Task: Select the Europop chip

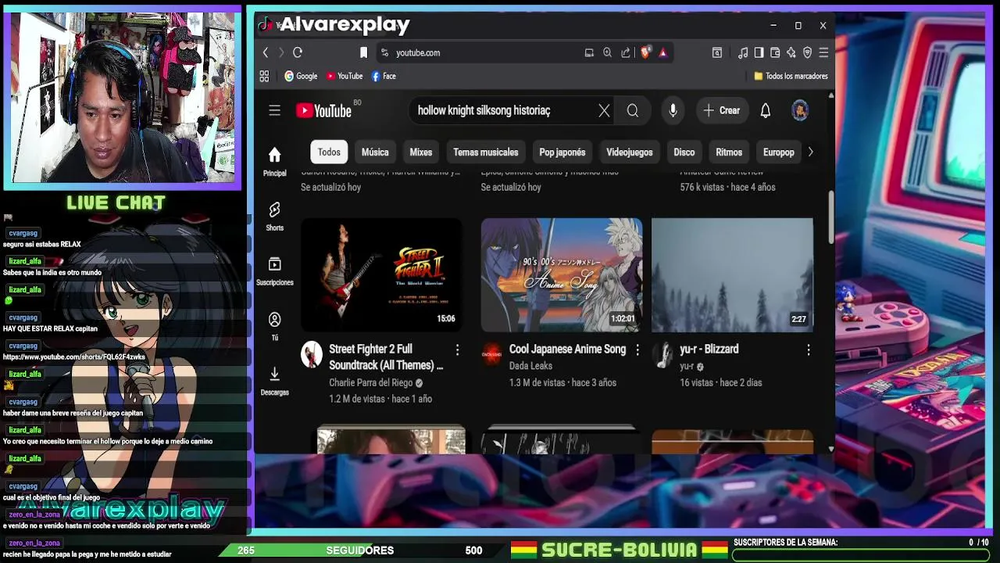Action: pyautogui.click(x=778, y=152)
